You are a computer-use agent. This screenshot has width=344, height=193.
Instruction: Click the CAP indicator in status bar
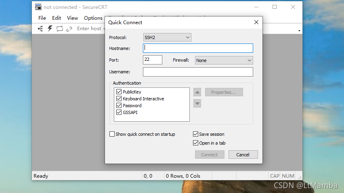pyautogui.click(x=275, y=176)
